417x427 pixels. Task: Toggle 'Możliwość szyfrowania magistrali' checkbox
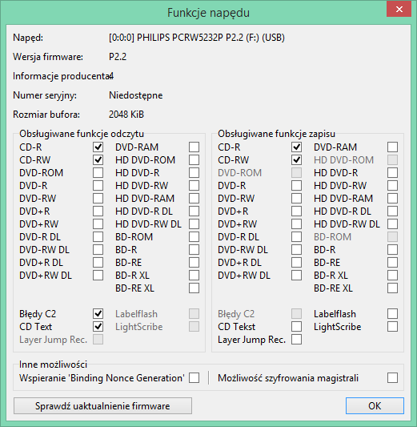coord(392,377)
